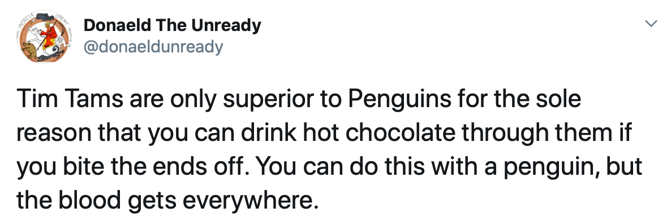This screenshot has height=221, width=671.
Task: Click the word "but" ending third line
Action: click(626, 166)
